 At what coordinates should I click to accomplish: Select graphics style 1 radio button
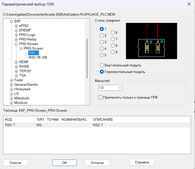[102, 29]
